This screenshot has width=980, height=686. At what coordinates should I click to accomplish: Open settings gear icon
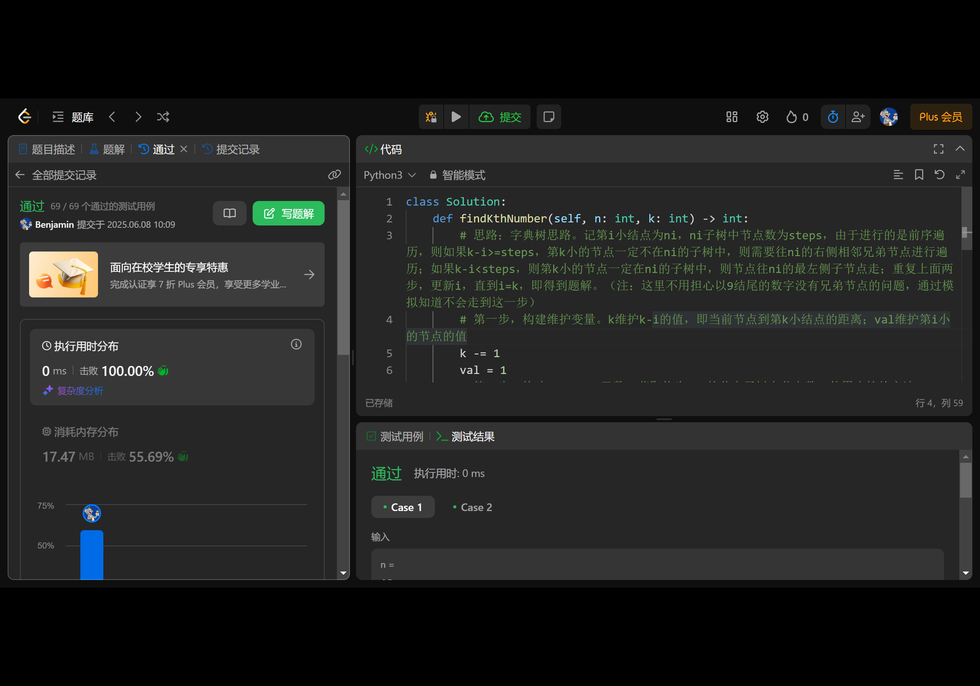pos(762,116)
